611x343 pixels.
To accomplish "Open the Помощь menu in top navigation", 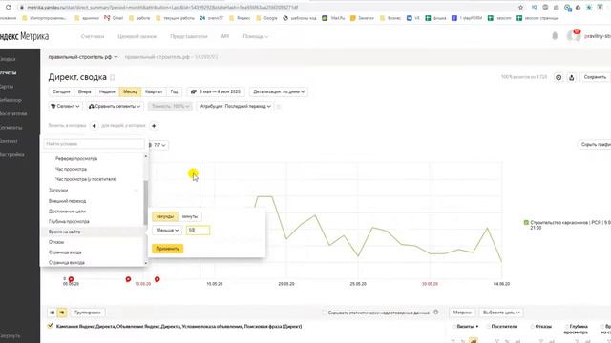I will point(255,36).
